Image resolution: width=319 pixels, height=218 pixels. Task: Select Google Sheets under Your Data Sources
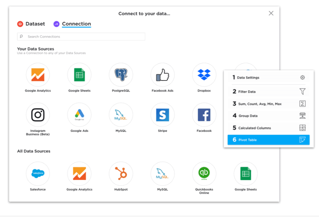tap(79, 75)
